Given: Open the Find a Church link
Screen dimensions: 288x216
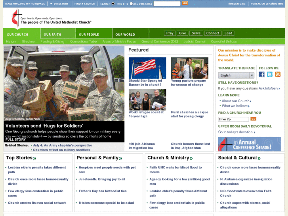Looking at the screenshot, I should 85,4.
